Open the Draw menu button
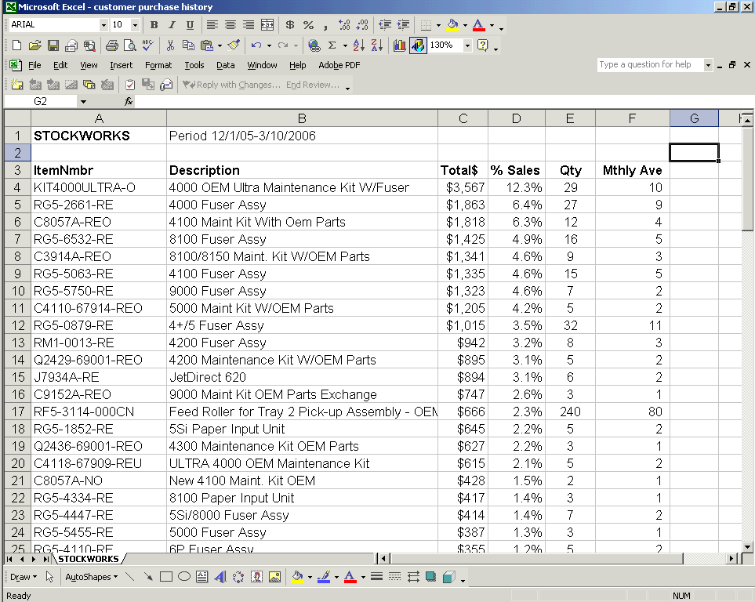Image resolution: width=755 pixels, height=602 pixels. pyautogui.click(x=23, y=577)
